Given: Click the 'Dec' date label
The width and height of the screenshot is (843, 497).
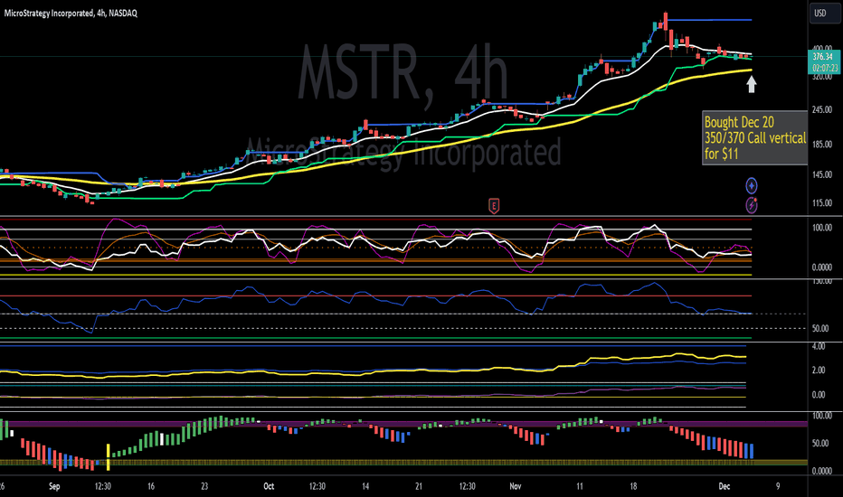Looking at the screenshot, I should [725, 486].
